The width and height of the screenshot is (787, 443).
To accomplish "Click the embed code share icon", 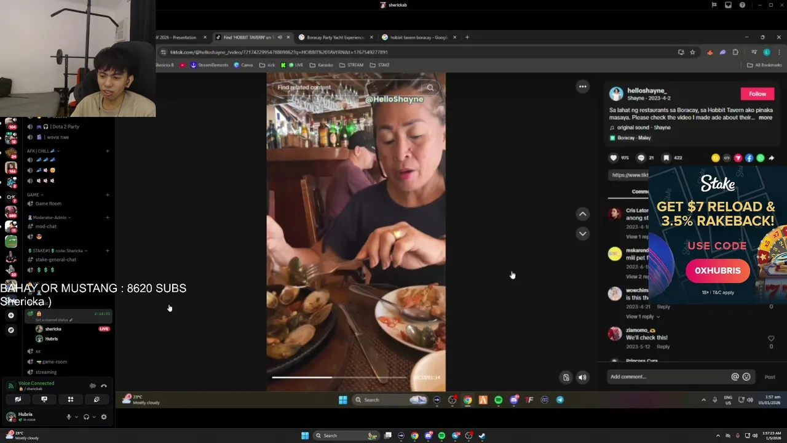I will (727, 158).
